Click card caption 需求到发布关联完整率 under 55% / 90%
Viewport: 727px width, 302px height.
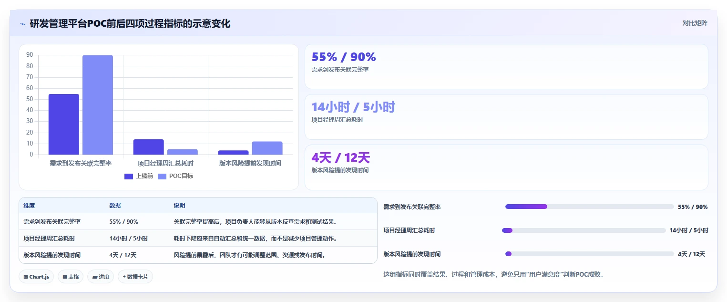(x=340, y=70)
